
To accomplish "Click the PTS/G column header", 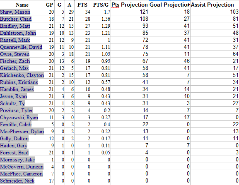I will [x=101, y=5].
